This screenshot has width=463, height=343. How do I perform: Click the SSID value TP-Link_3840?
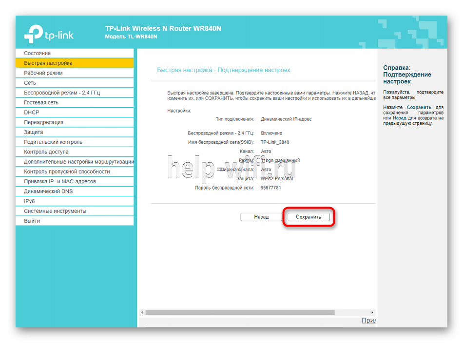coord(275,142)
